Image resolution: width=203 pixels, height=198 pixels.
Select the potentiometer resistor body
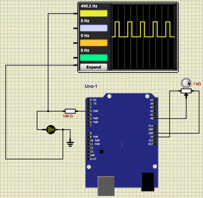click(x=187, y=91)
